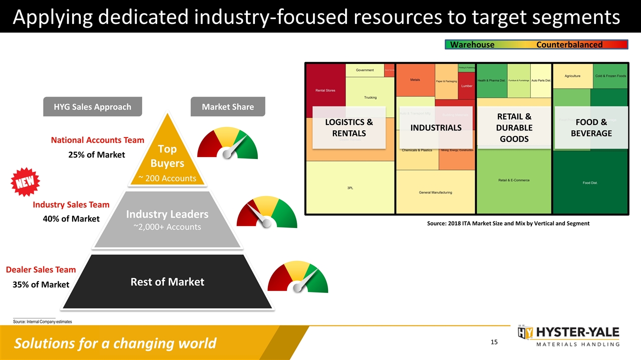Click the Food Dist. treemap cell

pos(590,182)
